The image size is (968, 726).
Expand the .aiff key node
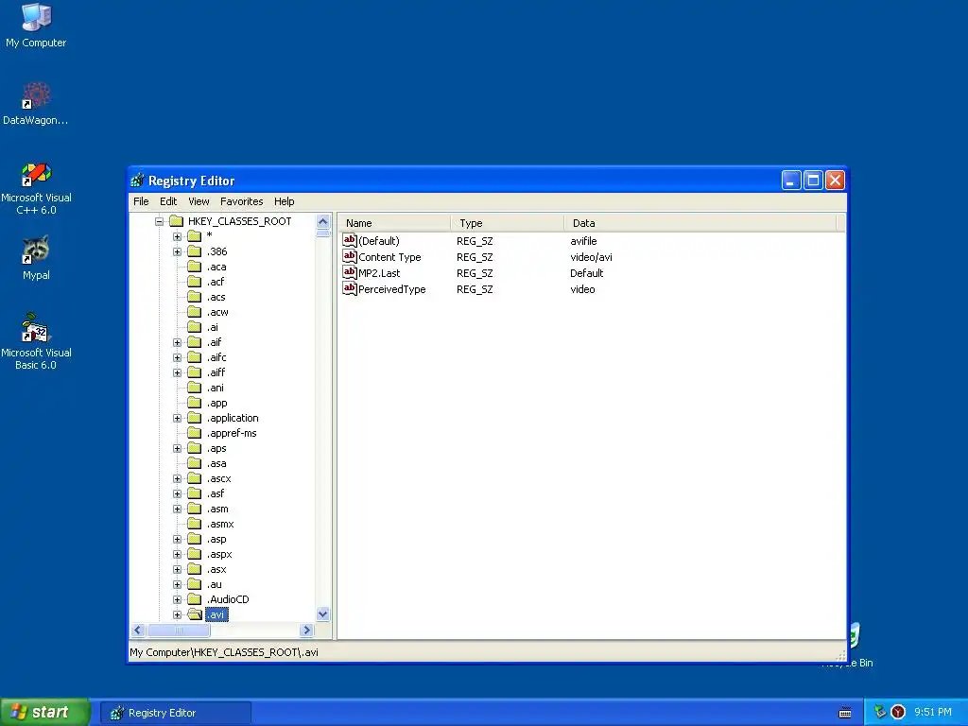click(177, 372)
